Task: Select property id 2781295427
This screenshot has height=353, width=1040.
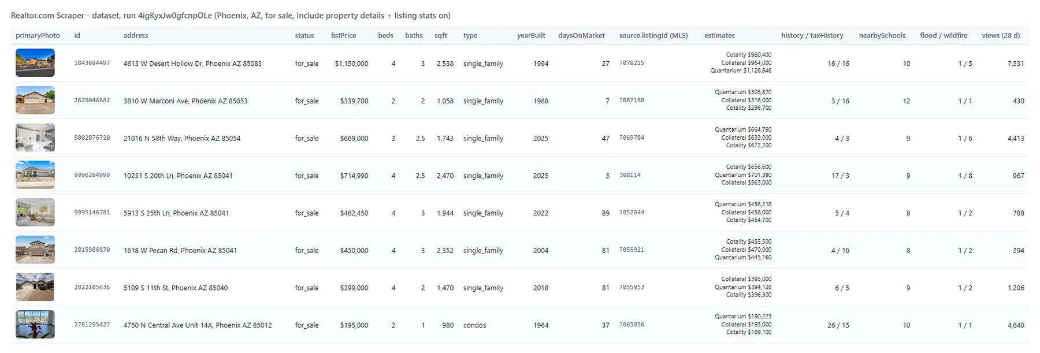Action: click(x=92, y=324)
